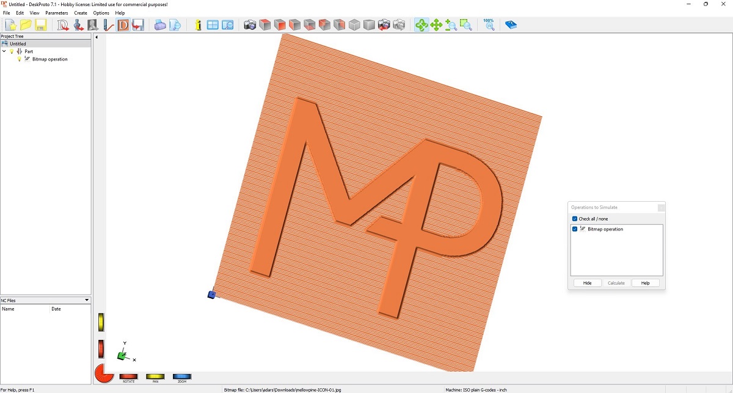Click the first camera view icon
733x393 pixels.
tap(250, 25)
